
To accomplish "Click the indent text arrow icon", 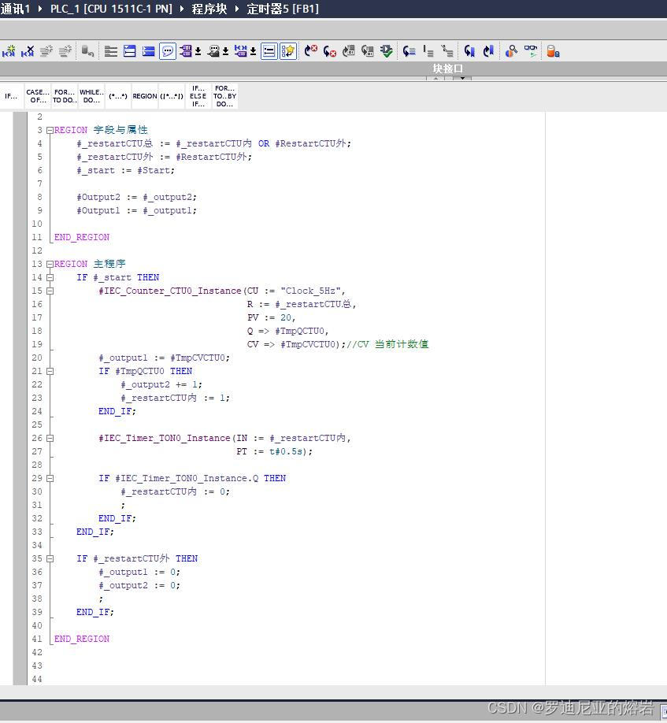I will [x=409, y=51].
